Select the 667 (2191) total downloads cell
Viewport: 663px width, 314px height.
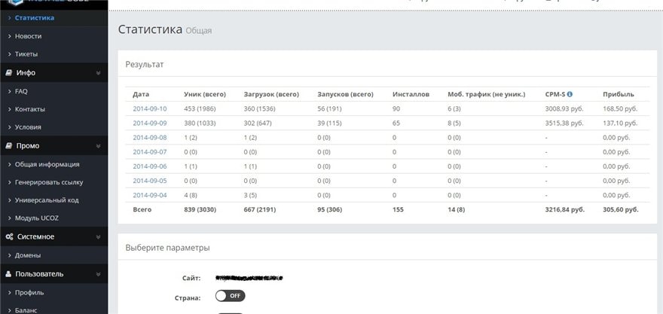click(260, 209)
